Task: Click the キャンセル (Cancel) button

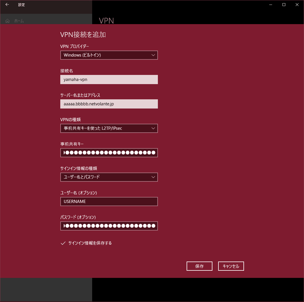Action: [231, 266]
